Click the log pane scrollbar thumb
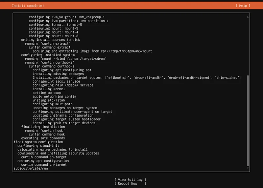Screen dimensions: 263x188 (x=248, y=121)
